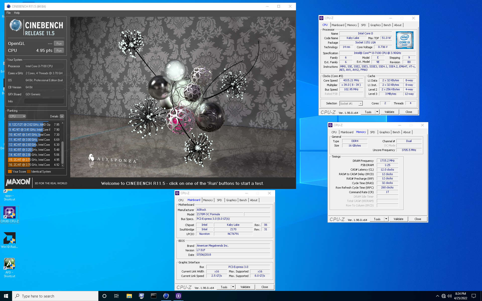This screenshot has width=482, height=301.
Task: Select ranking row 15. 2C/4T score 4.95
Action: pos(34,160)
